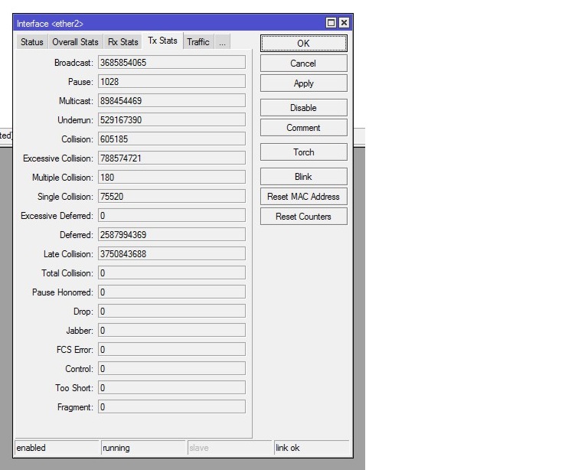Screen dimensions: 588x470
Task: Select the Late Collision counter field
Action: [x=171, y=253]
